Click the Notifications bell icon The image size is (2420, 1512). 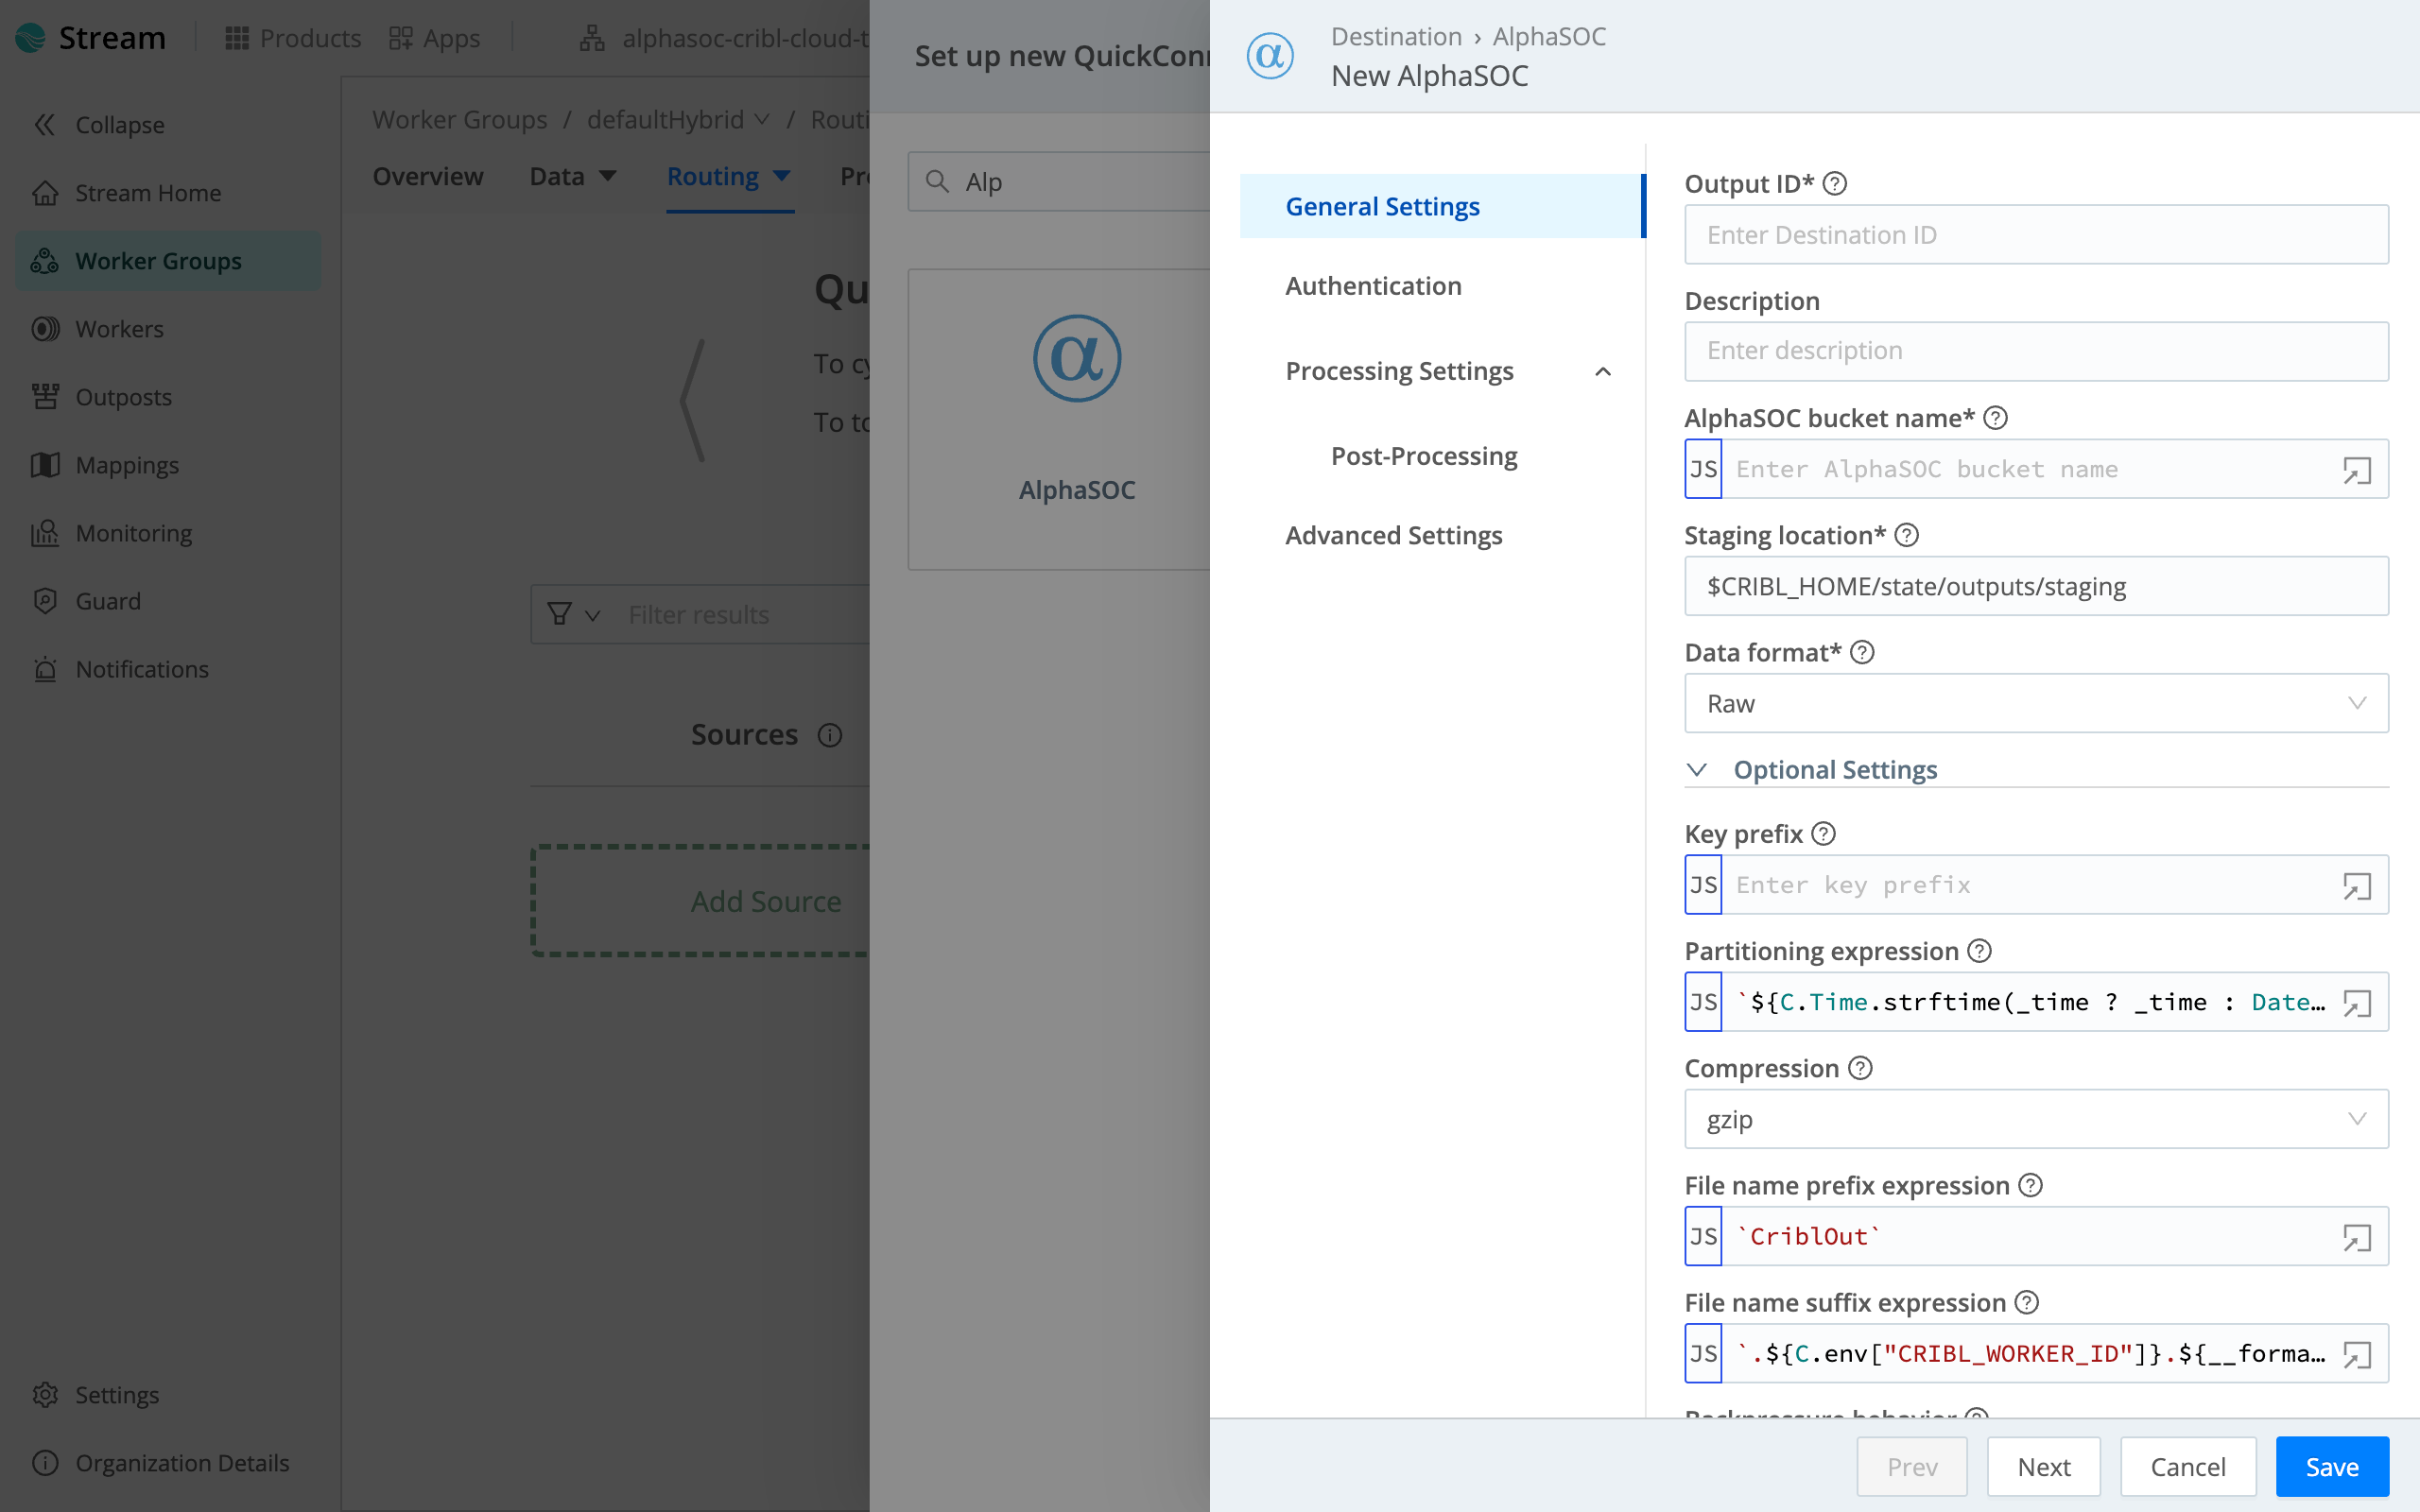pos(45,669)
